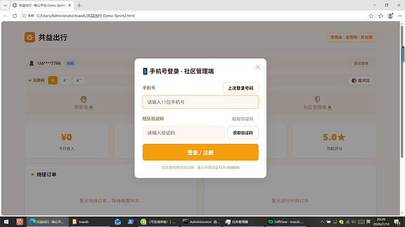
Task: Click the 暂无进行中的订单 text
Action: tap(290, 201)
